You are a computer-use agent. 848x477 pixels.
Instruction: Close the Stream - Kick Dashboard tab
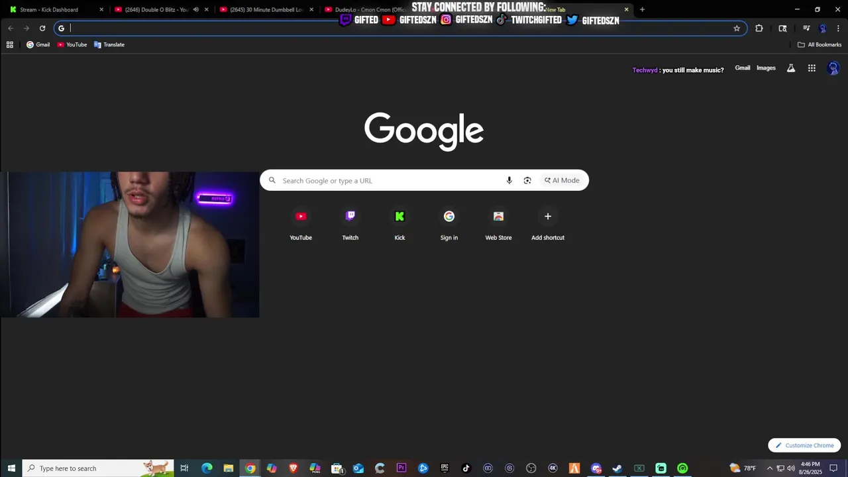point(101,9)
